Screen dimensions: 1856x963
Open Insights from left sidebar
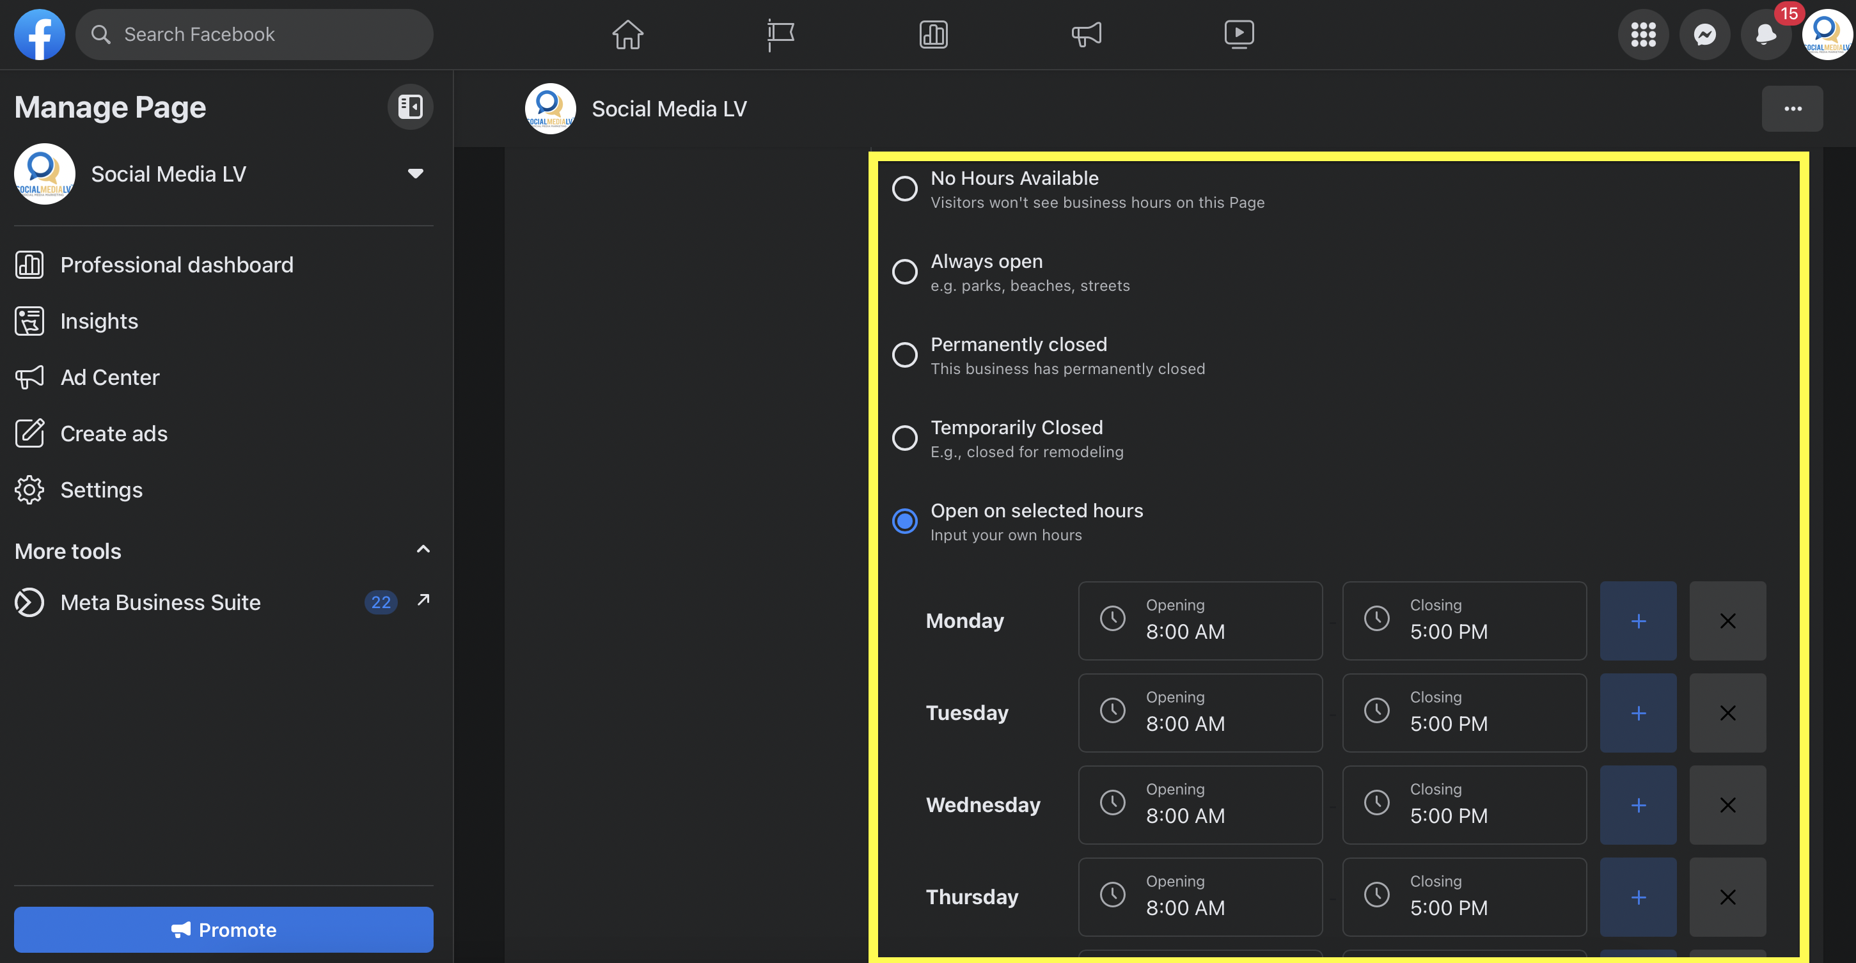[98, 320]
